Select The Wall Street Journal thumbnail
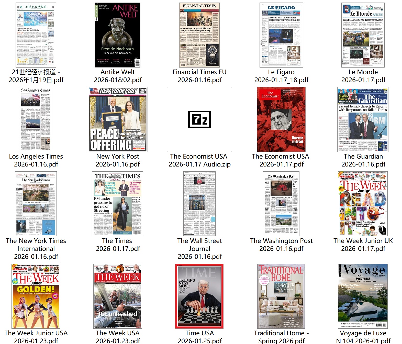This screenshot has height=344, width=402. 199,204
